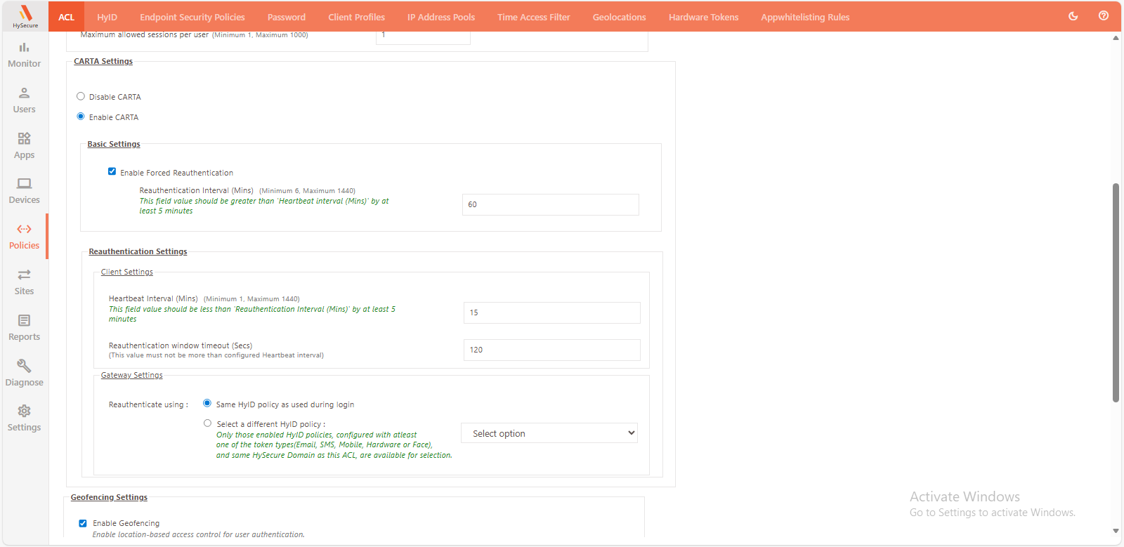The height and width of the screenshot is (547, 1124).
Task: Uncheck Enable Forced Reauthentication checkbox
Action: pyautogui.click(x=112, y=172)
